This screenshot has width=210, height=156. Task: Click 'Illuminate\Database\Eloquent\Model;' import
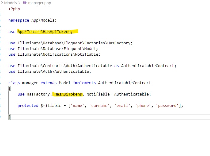coord(58,49)
